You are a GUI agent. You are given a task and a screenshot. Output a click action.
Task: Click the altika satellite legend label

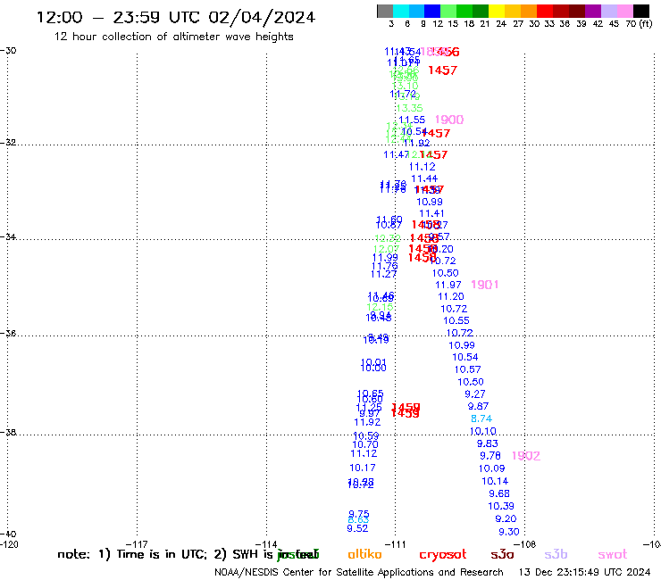pos(364,554)
